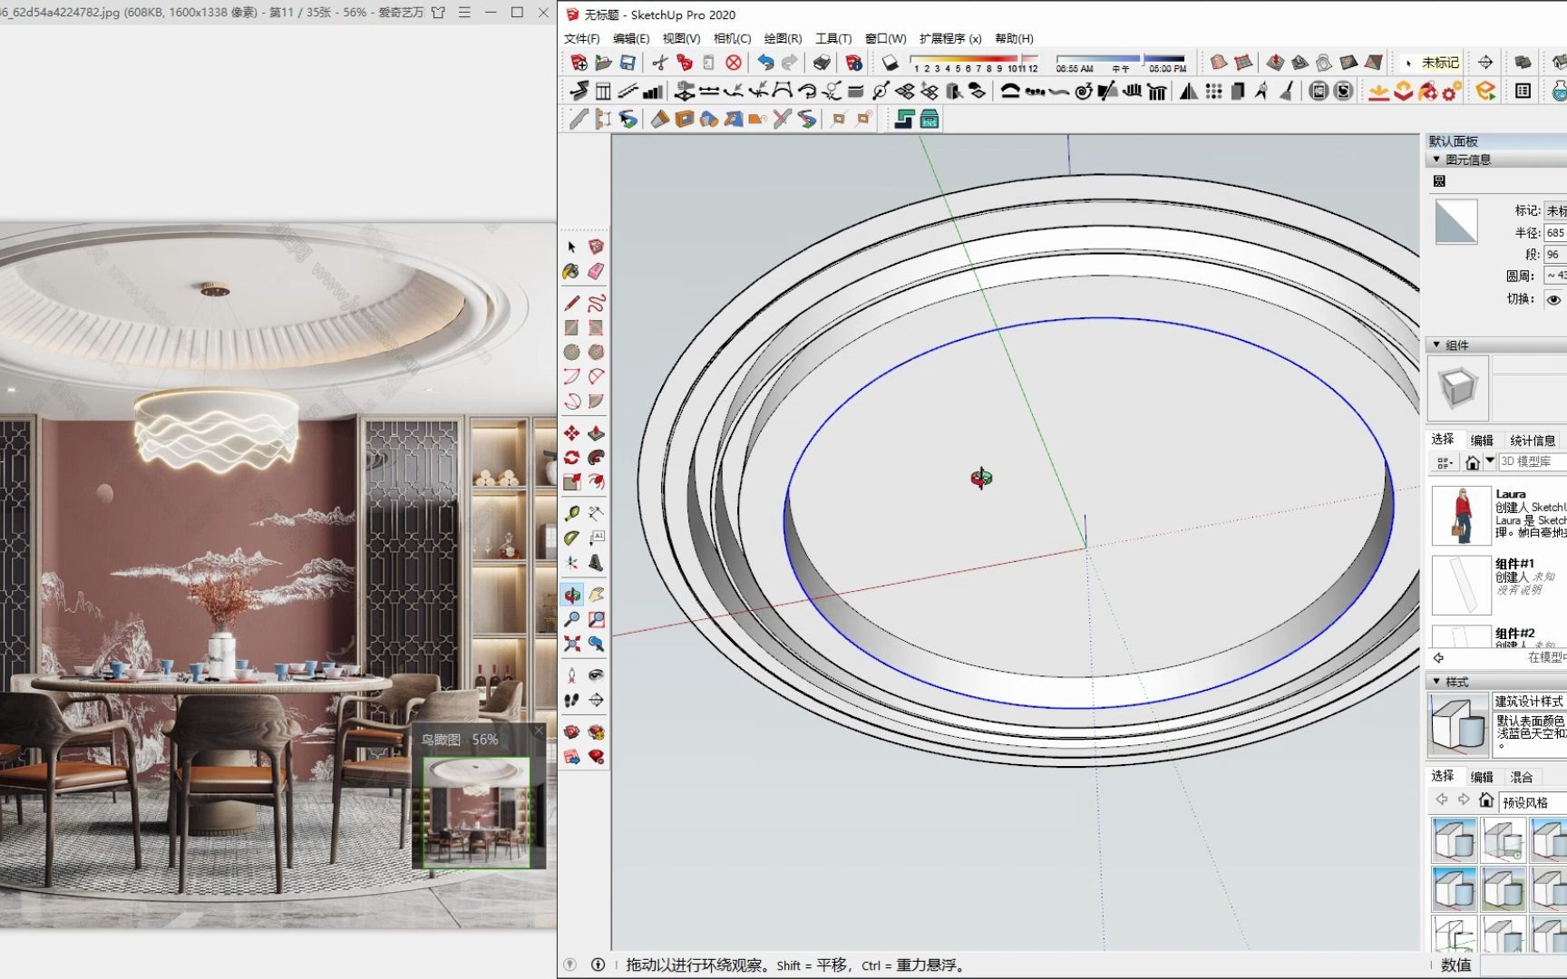Click the green ENS box plugin icon
This screenshot has height=979, width=1567.
pos(929,119)
